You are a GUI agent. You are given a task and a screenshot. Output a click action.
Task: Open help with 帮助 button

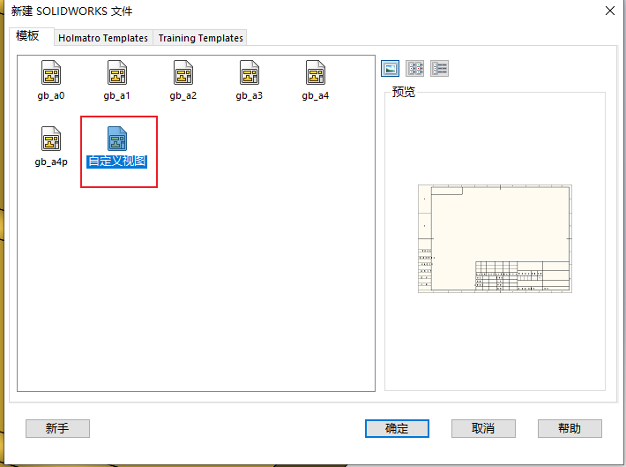(570, 428)
